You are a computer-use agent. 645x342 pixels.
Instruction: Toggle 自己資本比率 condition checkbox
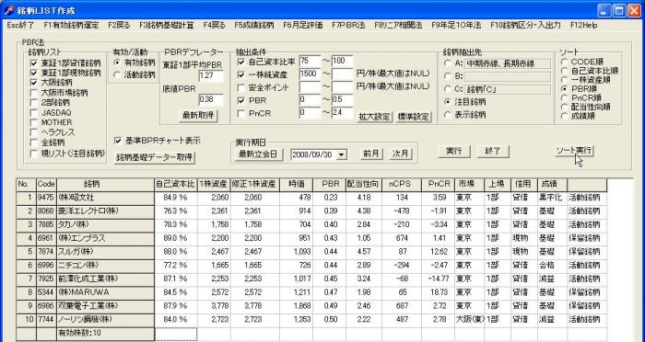pyautogui.click(x=241, y=62)
